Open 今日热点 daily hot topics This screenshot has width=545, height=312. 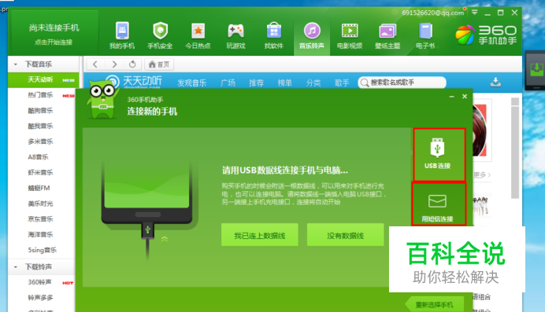pos(198,35)
